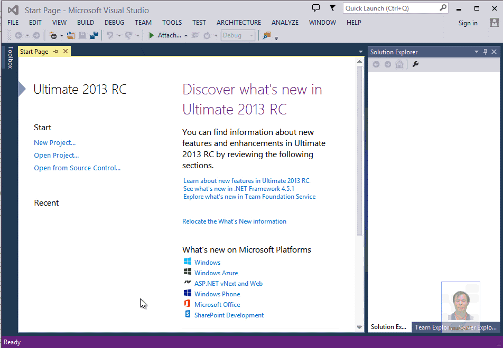Open the Windows Azure link
503x348 pixels.
coord(216,273)
